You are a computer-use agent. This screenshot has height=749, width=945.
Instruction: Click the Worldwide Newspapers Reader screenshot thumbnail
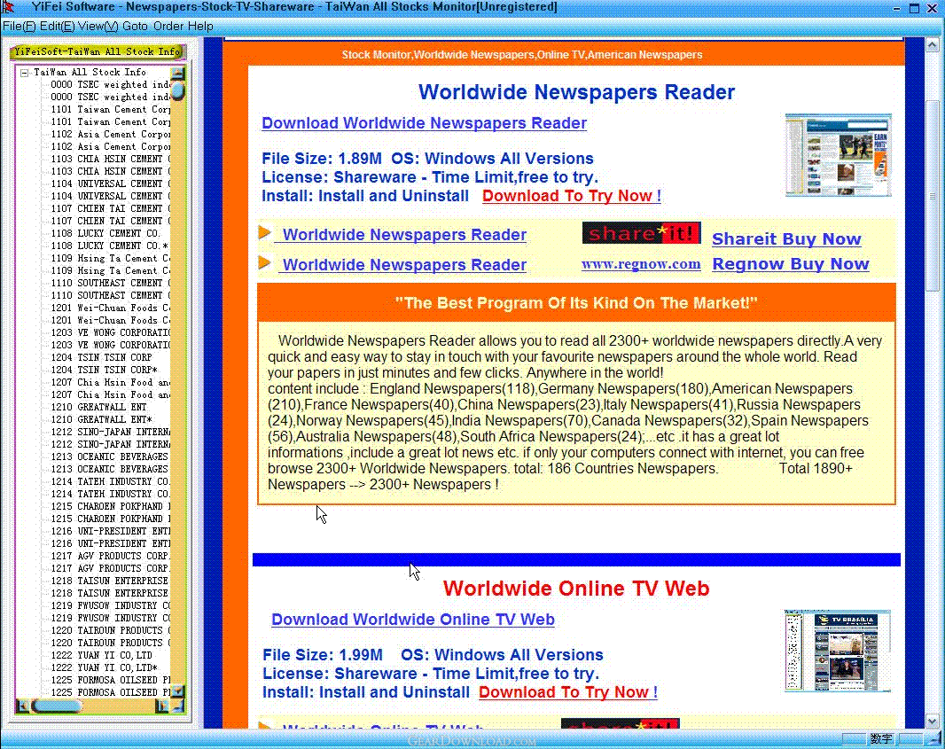[x=838, y=155]
